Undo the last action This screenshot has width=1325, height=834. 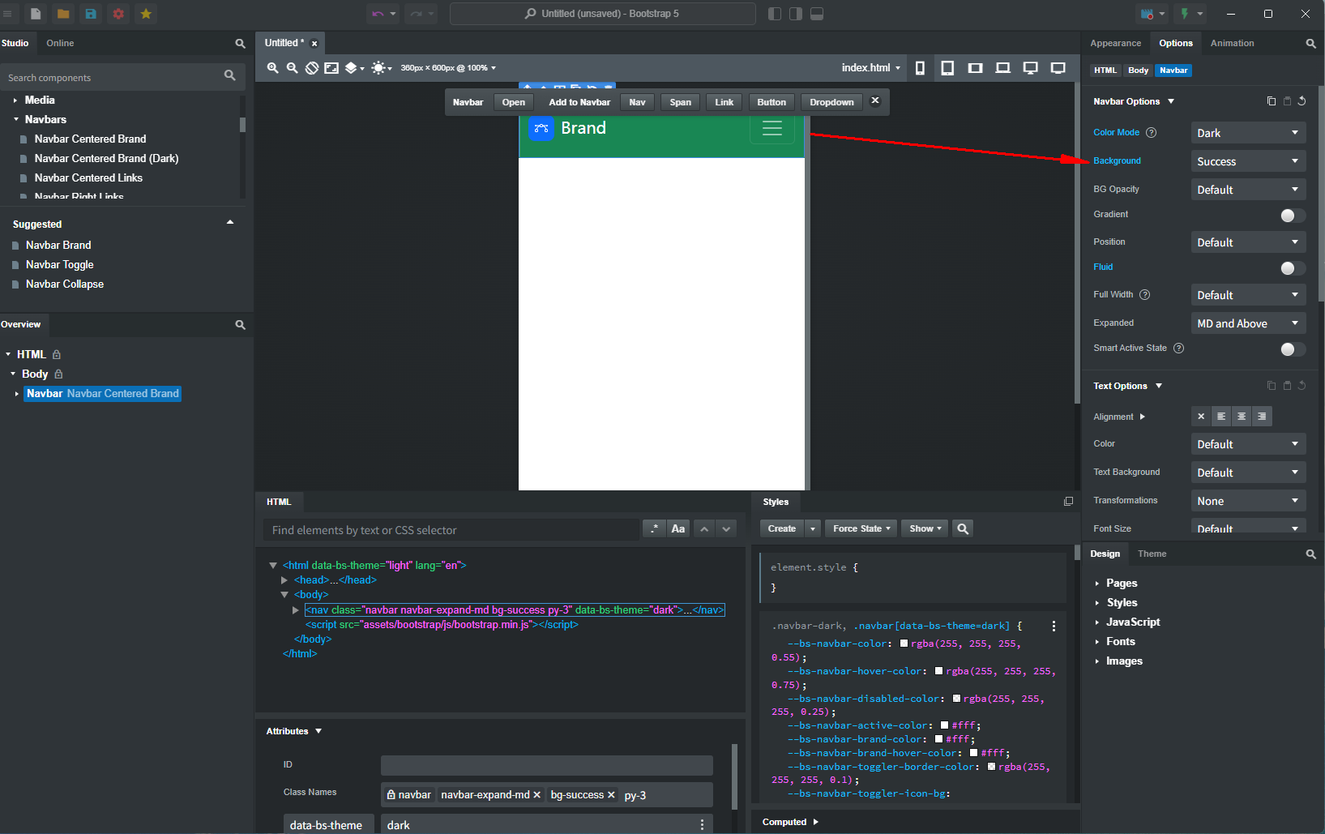pos(378,14)
